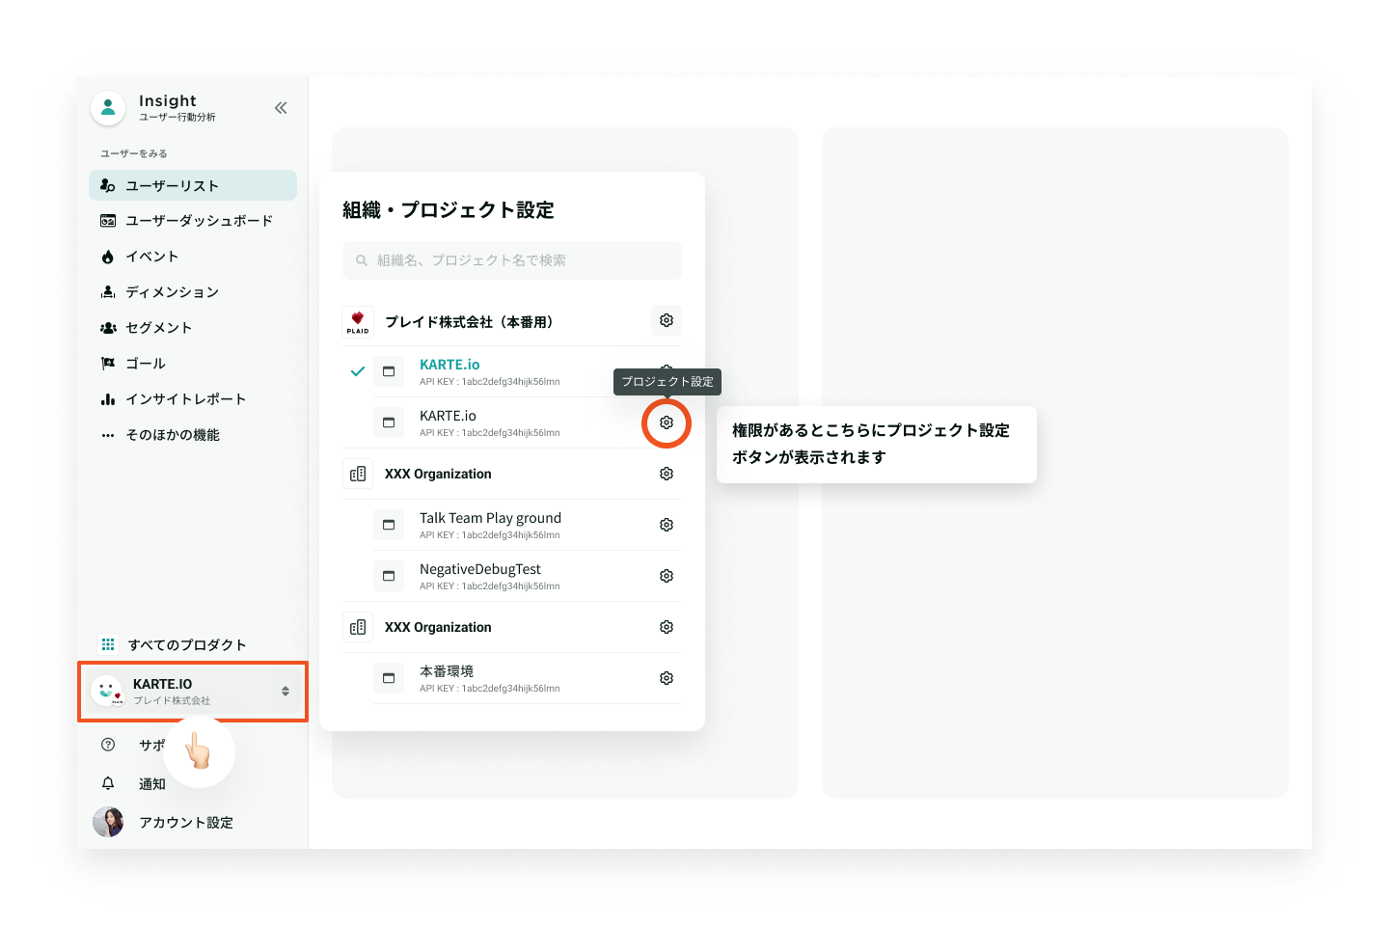
Task: Click the checkmark next to active KARTE.io
Action: point(358,371)
